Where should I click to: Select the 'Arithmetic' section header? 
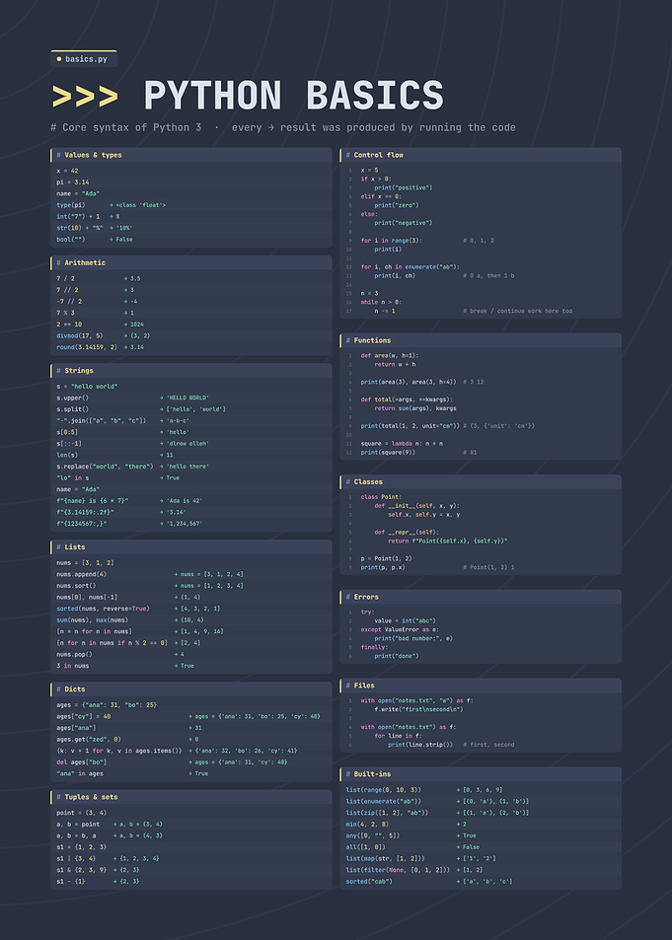(x=190, y=262)
